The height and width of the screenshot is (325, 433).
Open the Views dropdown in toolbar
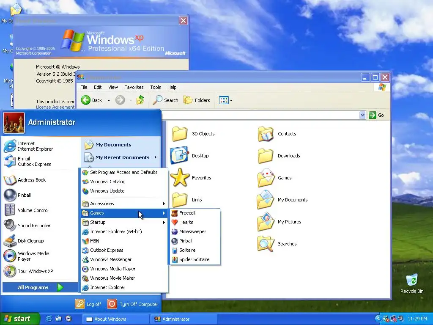pyautogui.click(x=226, y=100)
